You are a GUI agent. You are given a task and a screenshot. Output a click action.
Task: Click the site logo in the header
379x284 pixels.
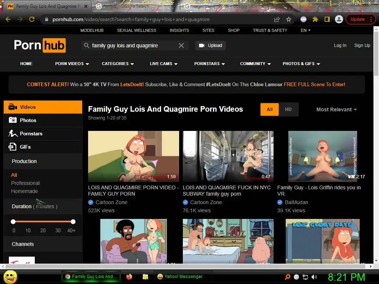(40, 45)
